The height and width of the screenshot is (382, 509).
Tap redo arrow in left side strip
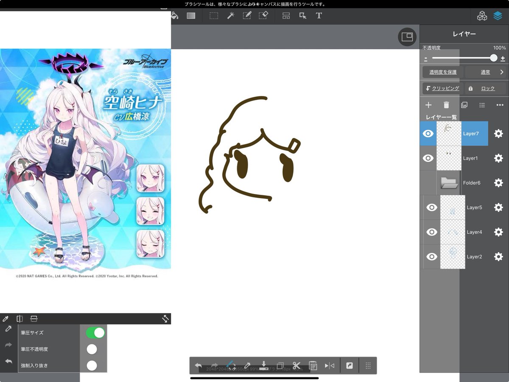point(8,345)
